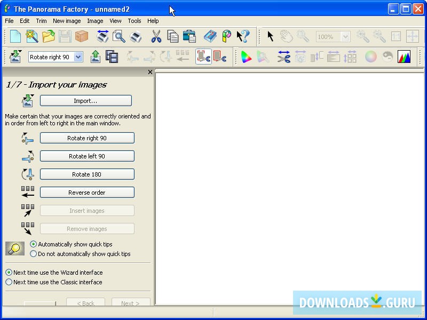The width and height of the screenshot is (427, 320).
Task: Select the Cut tool on the toolbar
Action: [157, 36]
